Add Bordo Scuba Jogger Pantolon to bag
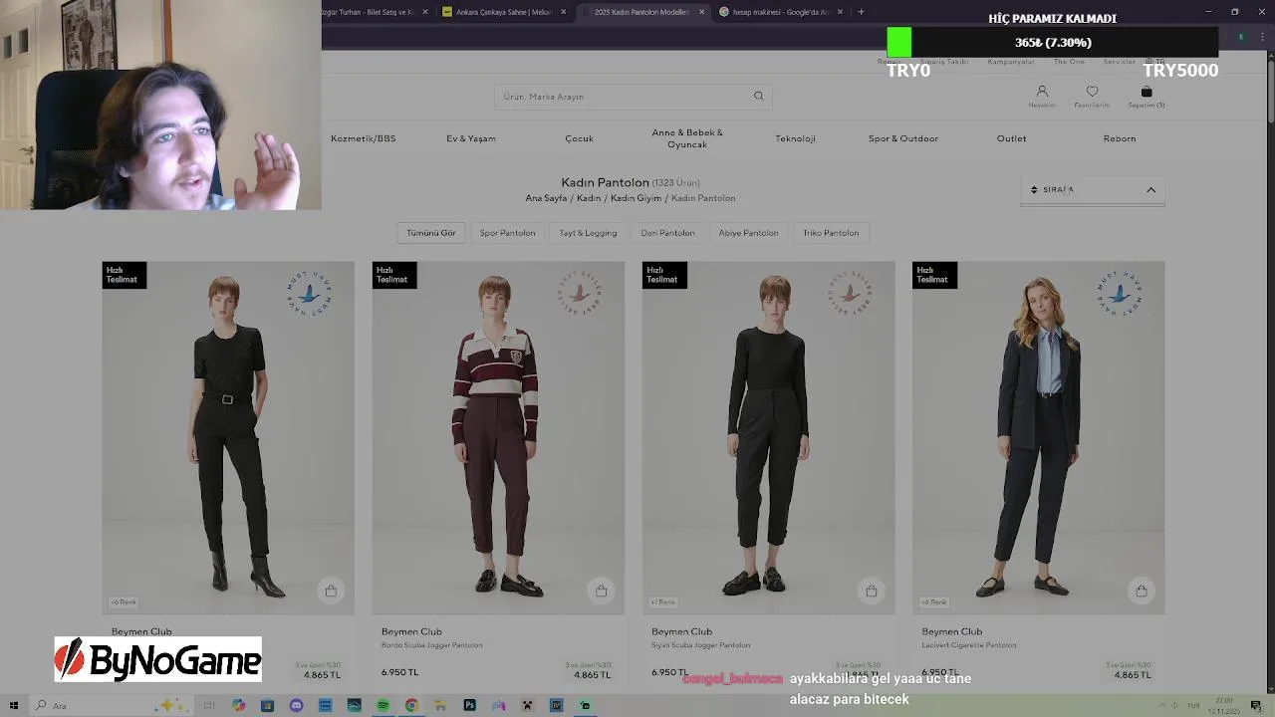Viewport: 1275px width, 717px height. [601, 591]
